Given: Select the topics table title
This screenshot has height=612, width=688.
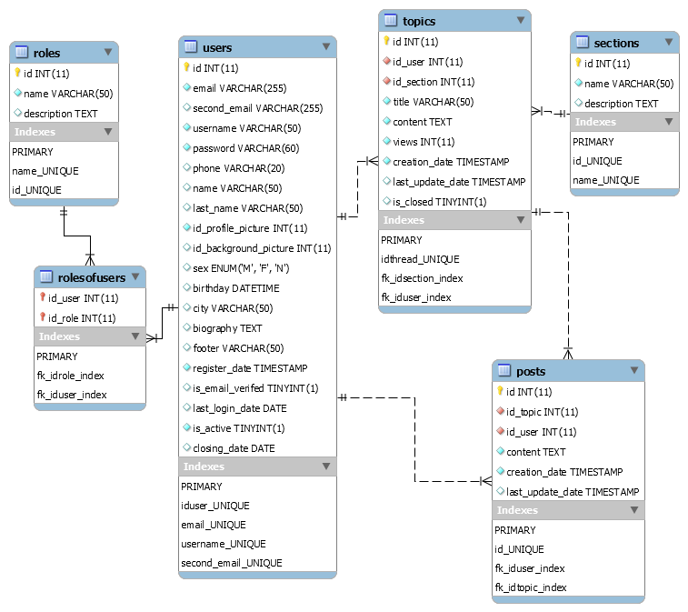Looking at the screenshot, I should click(x=419, y=21).
